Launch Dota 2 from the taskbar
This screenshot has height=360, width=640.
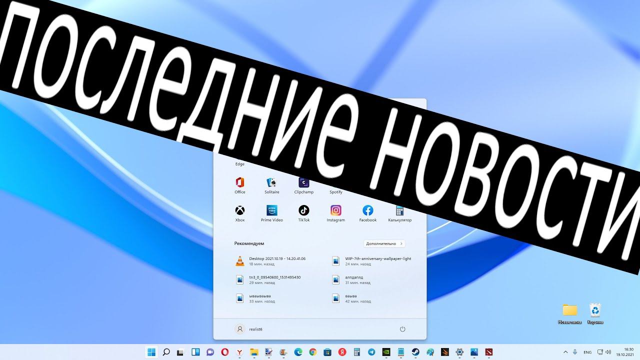(489, 352)
